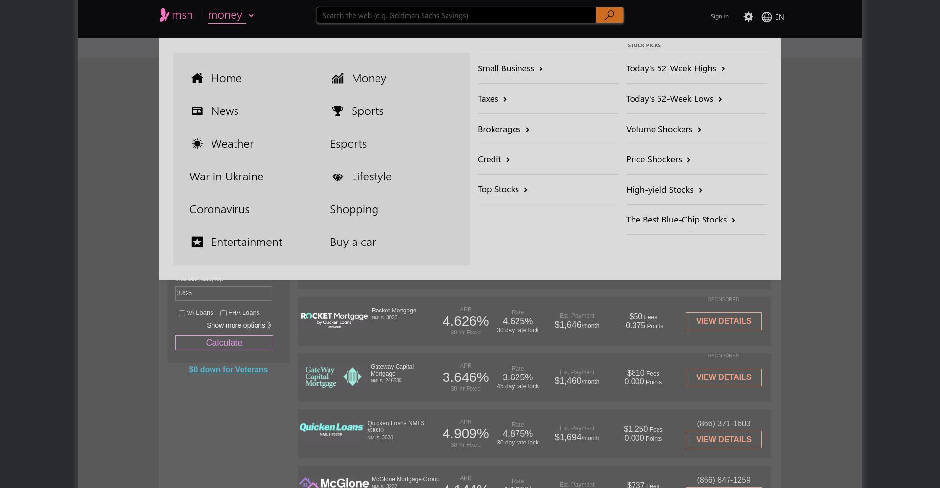Viewport: 940px width, 488px height.
Task: Click the MSN butterfly logo
Action: pos(164,15)
